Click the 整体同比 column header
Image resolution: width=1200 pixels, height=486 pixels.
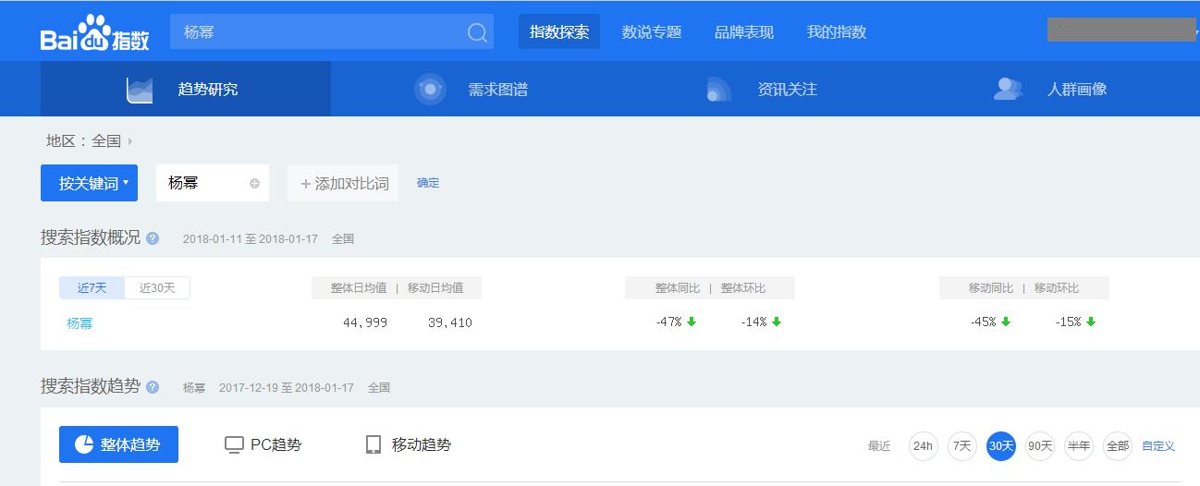click(679, 288)
